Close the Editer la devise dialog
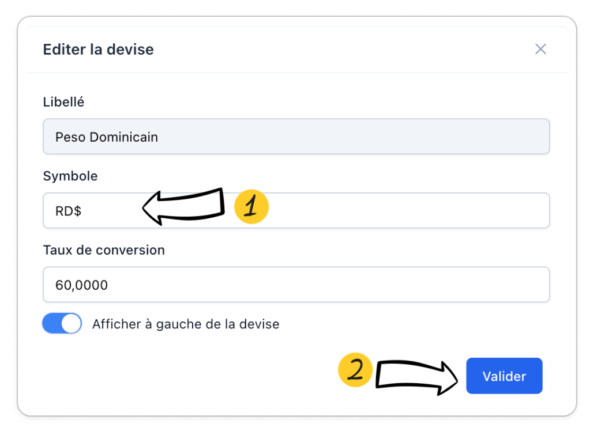Screen dimensions: 594x435 coord(540,49)
